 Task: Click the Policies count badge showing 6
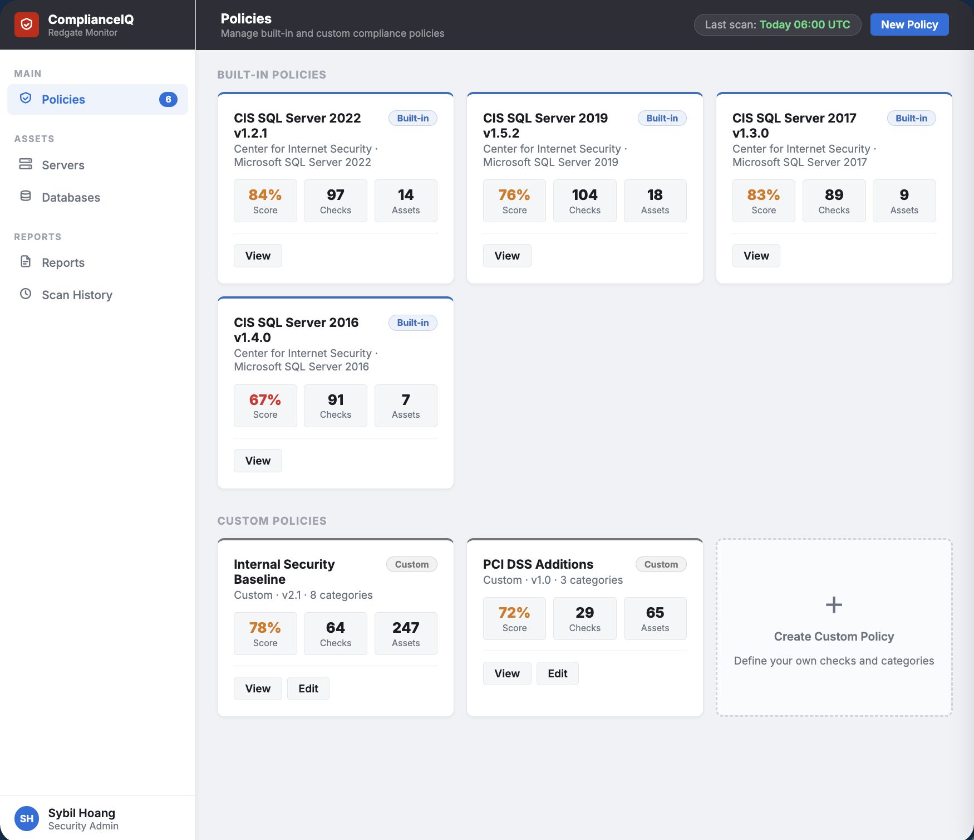click(x=168, y=99)
